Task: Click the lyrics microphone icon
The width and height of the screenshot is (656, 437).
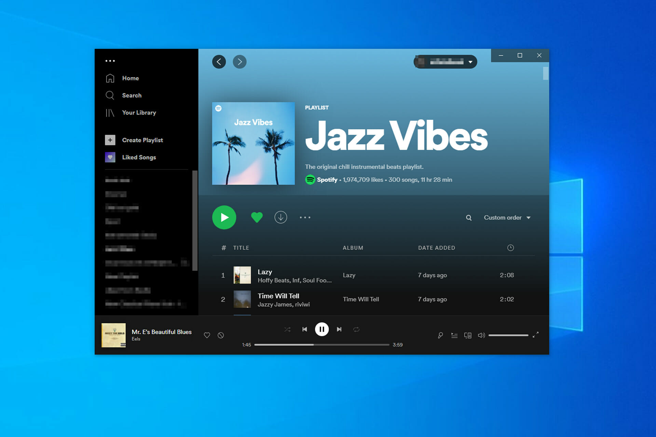Action: (x=440, y=335)
